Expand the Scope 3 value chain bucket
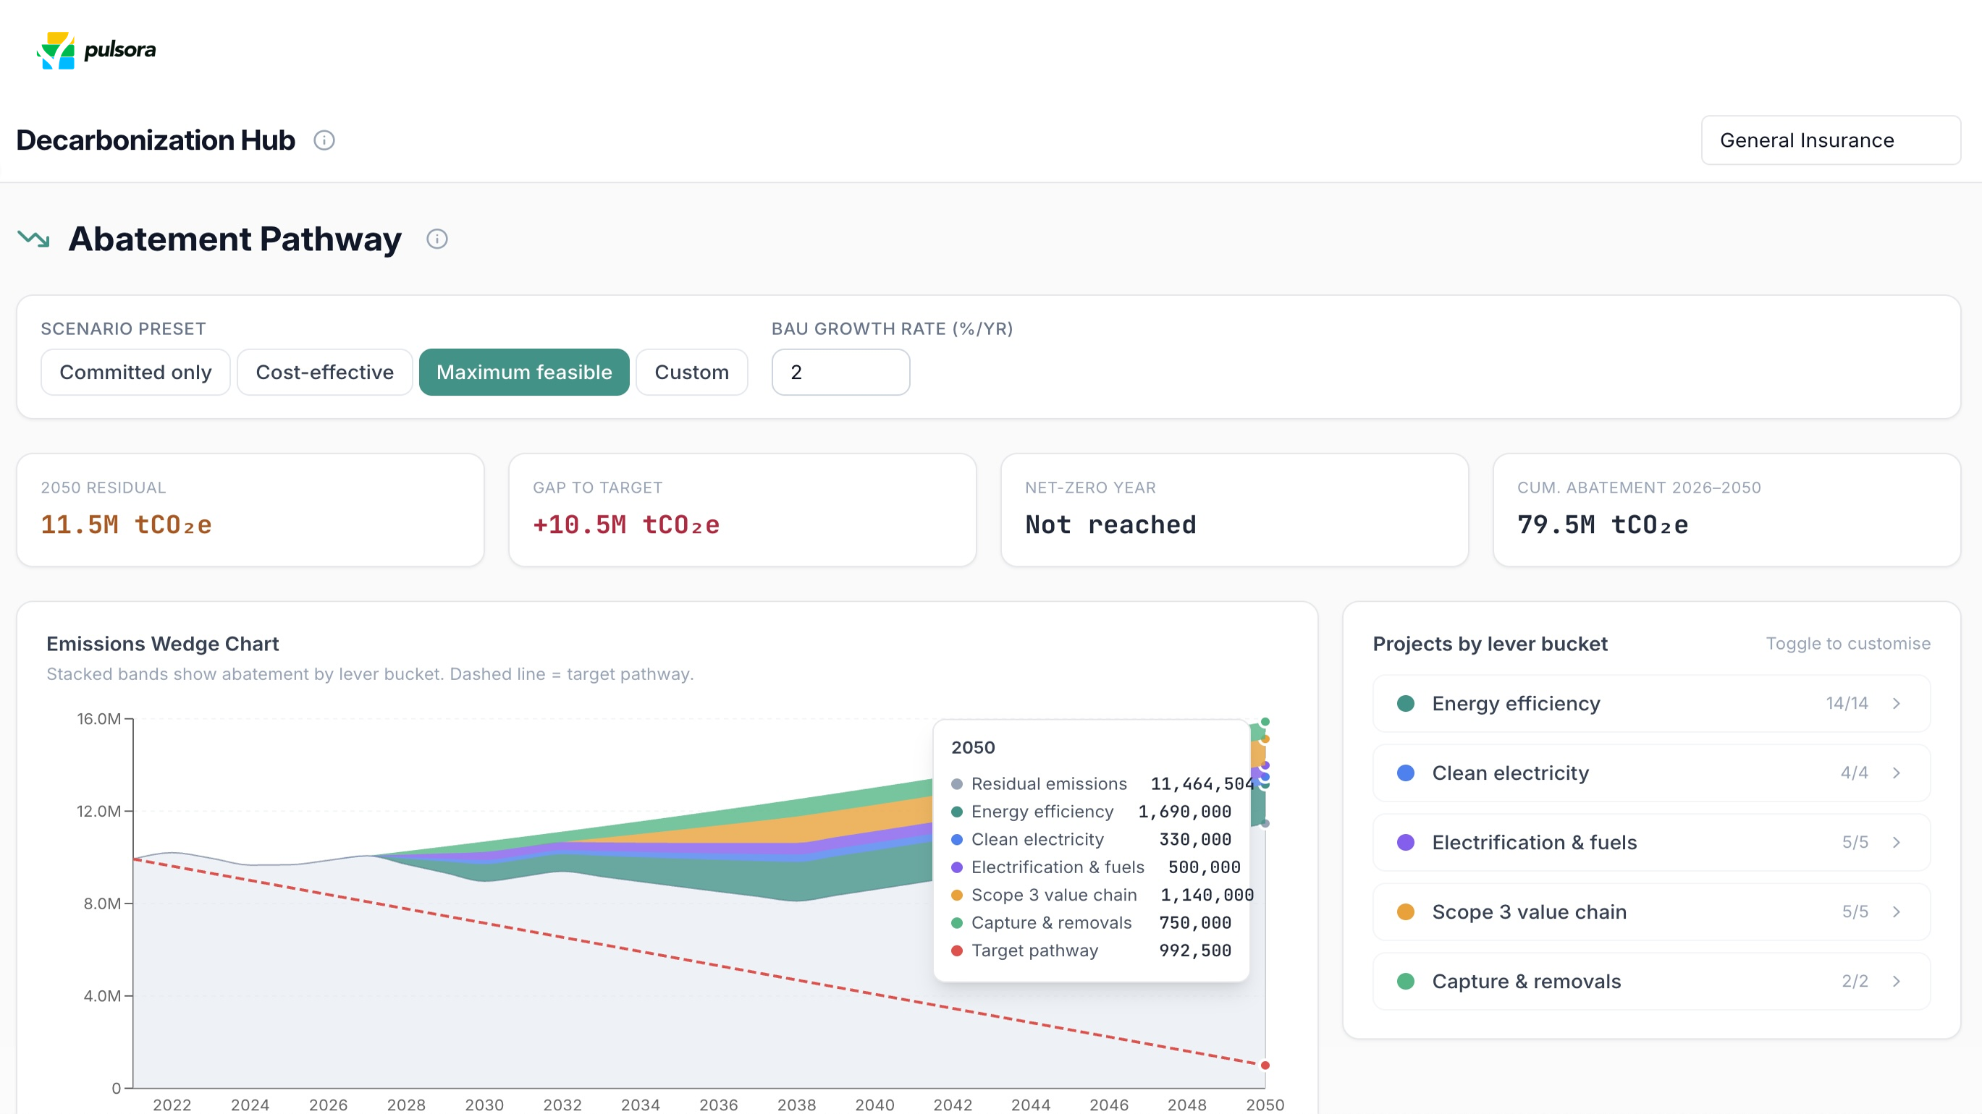Image resolution: width=1982 pixels, height=1114 pixels. click(x=1651, y=911)
